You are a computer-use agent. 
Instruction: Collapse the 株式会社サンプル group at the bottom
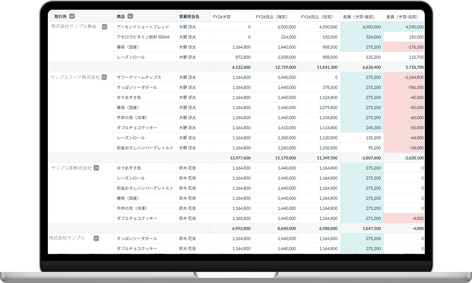click(x=96, y=238)
